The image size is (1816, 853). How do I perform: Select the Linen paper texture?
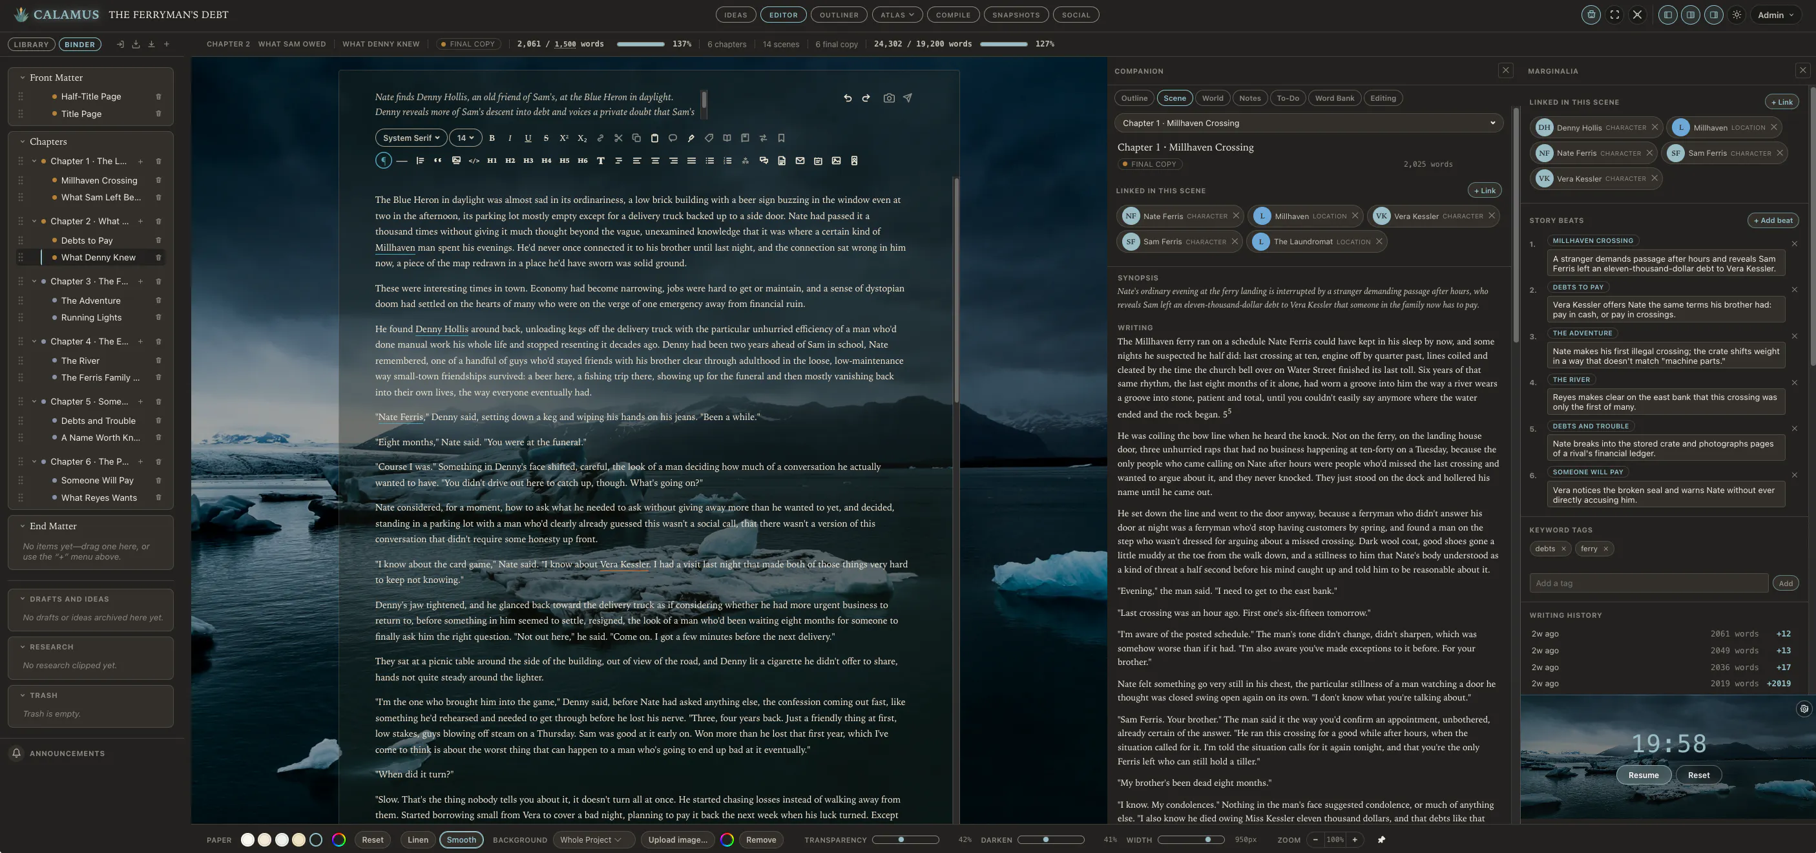tap(417, 839)
